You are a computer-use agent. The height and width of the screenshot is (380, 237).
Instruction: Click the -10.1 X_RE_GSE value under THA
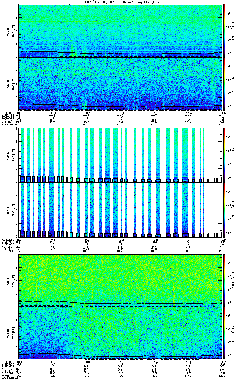pos(18,113)
